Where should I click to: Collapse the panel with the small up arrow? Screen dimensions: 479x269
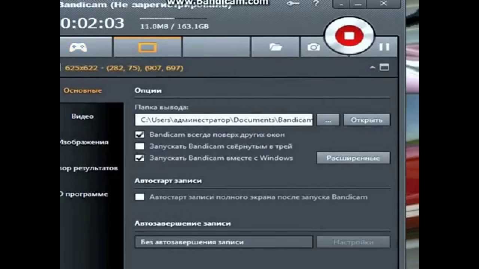[x=372, y=68]
